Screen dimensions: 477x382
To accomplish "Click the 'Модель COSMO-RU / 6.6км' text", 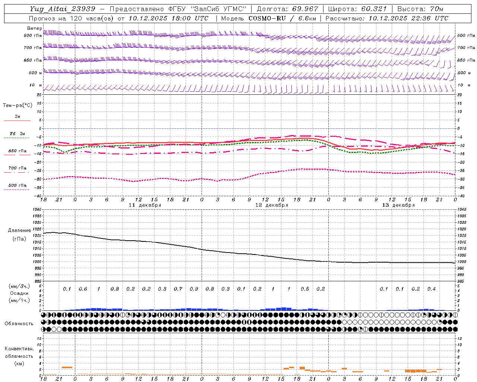I will 269,18.
